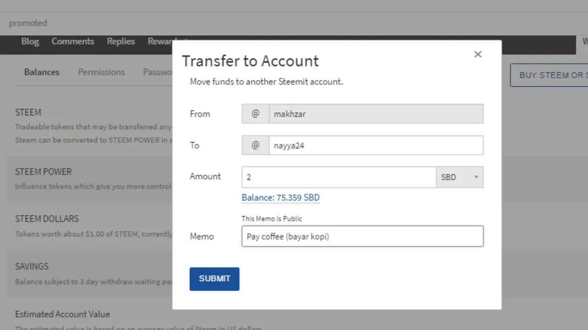Click the Transfer to Account title

click(x=250, y=61)
